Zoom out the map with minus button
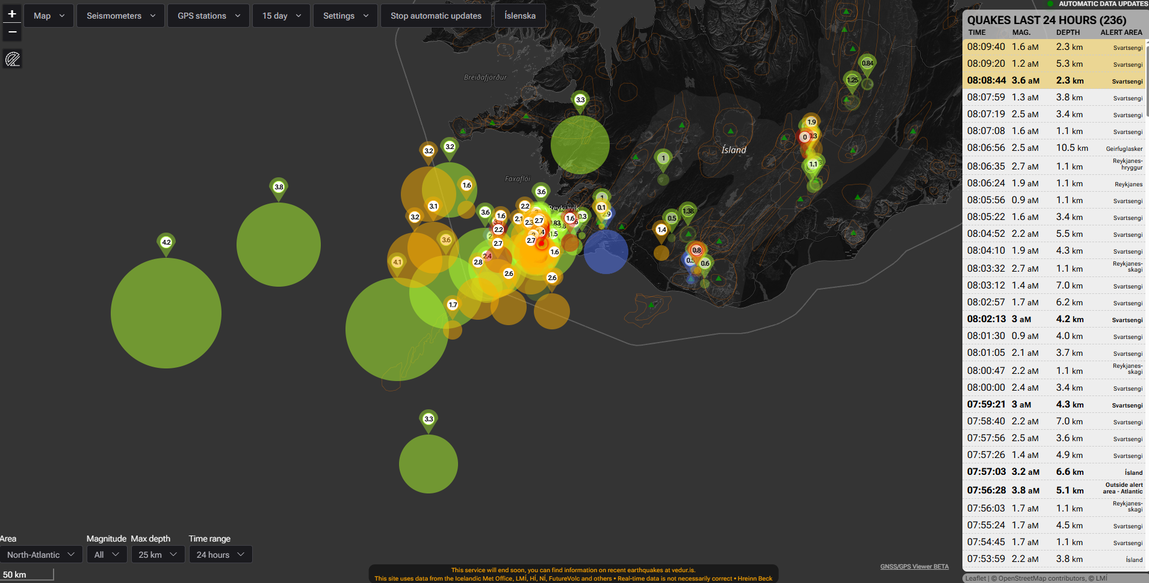Screen dimensions: 1149x583 click(12, 32)
